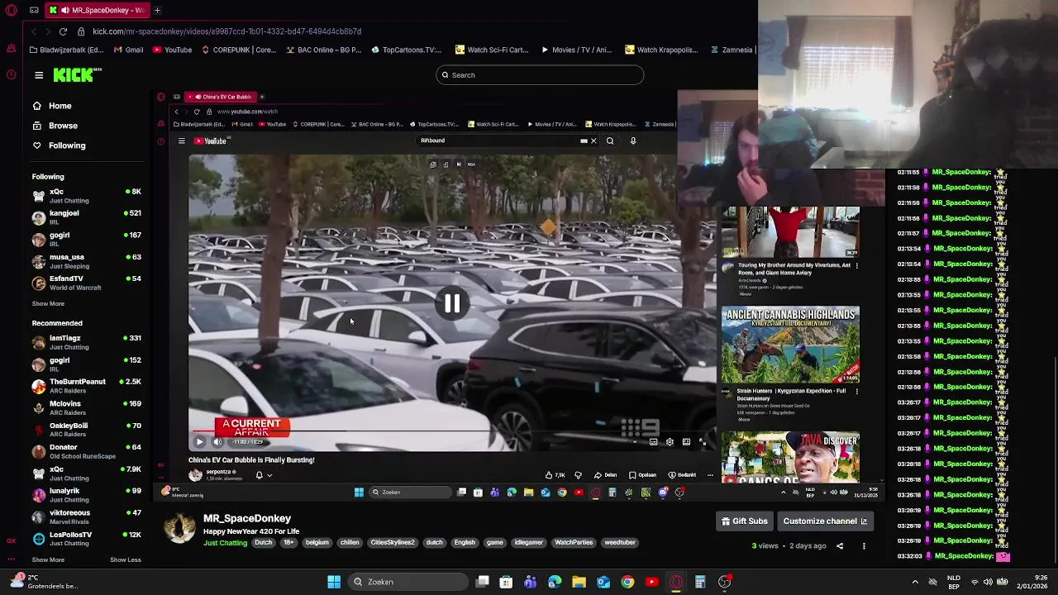Select the CitiesSkylines2 tag

pos(392,543)
